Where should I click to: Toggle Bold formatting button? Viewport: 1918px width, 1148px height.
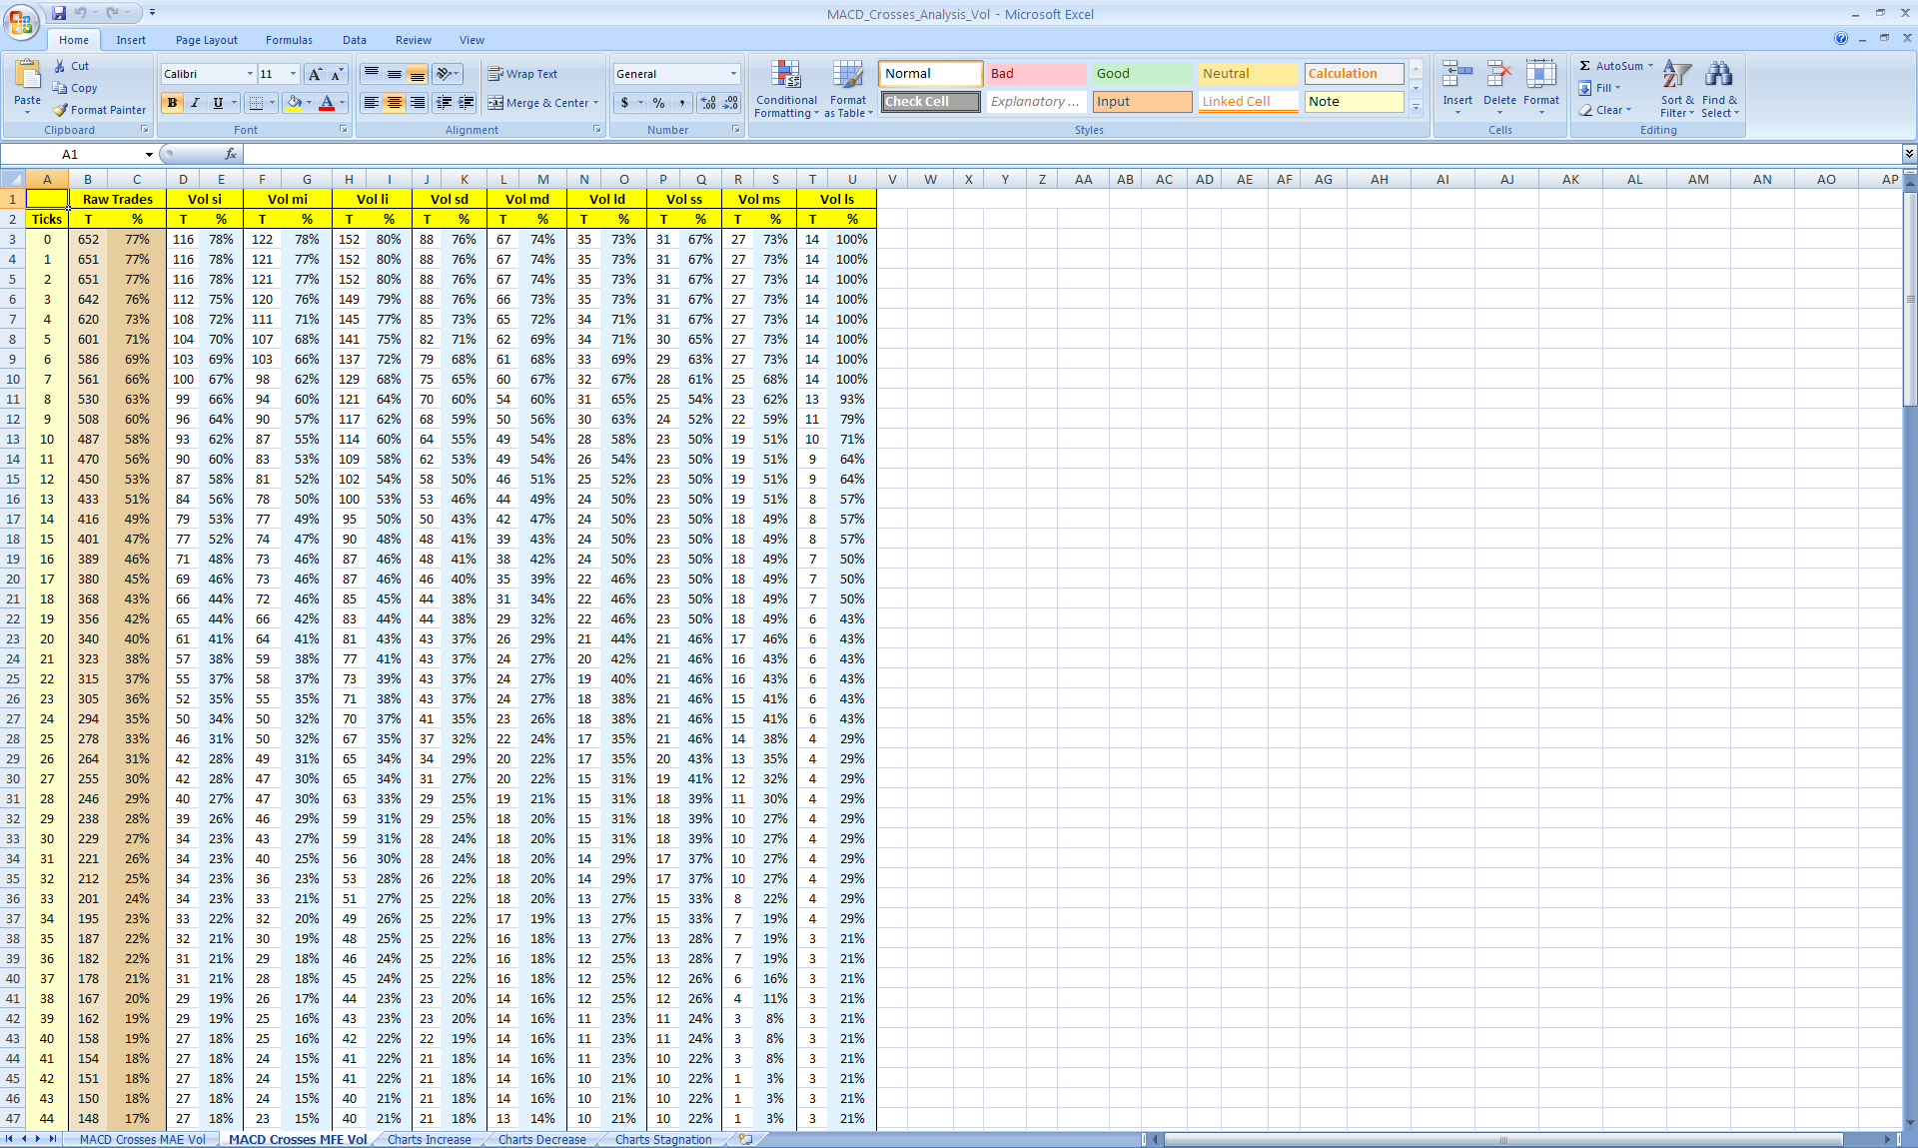(172, 103)
